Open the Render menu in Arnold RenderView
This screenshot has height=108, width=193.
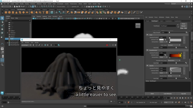(36, 43)
